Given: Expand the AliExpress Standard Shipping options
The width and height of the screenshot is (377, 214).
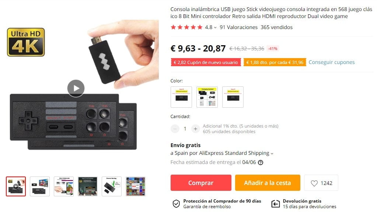Looking at the screenshot, I should click(272, 153).
